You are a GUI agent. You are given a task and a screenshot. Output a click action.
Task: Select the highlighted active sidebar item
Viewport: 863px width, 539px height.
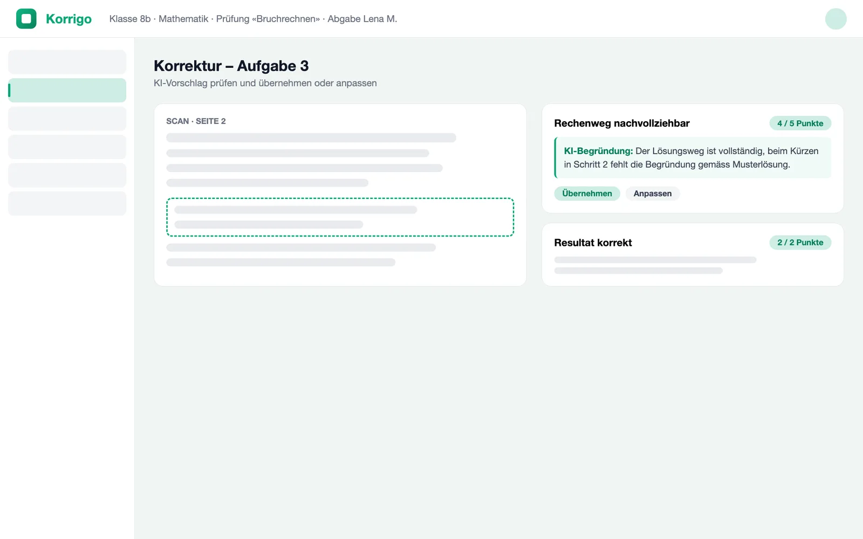point(67,90)
